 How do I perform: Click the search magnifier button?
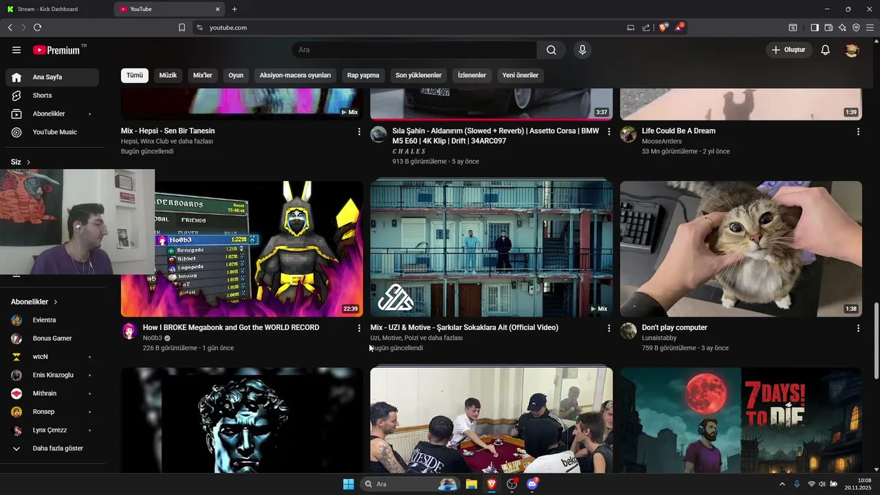tap(551, 50)
